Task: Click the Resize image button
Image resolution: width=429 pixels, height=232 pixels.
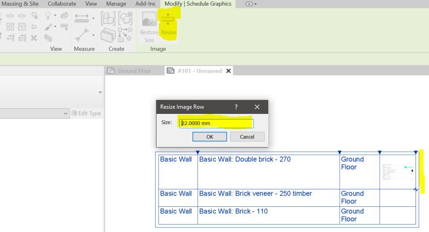Action: click(x=168, y=24)
